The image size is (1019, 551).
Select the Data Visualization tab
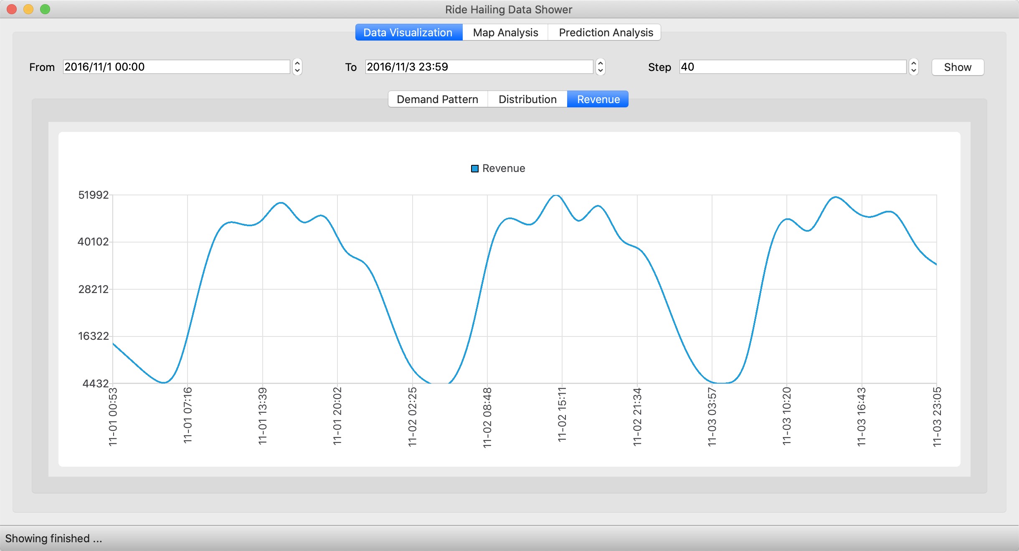pyautogui.click(x=408, y=33)
